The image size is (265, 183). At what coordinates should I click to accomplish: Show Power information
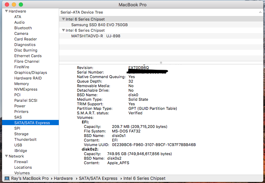tap(20, 106)
